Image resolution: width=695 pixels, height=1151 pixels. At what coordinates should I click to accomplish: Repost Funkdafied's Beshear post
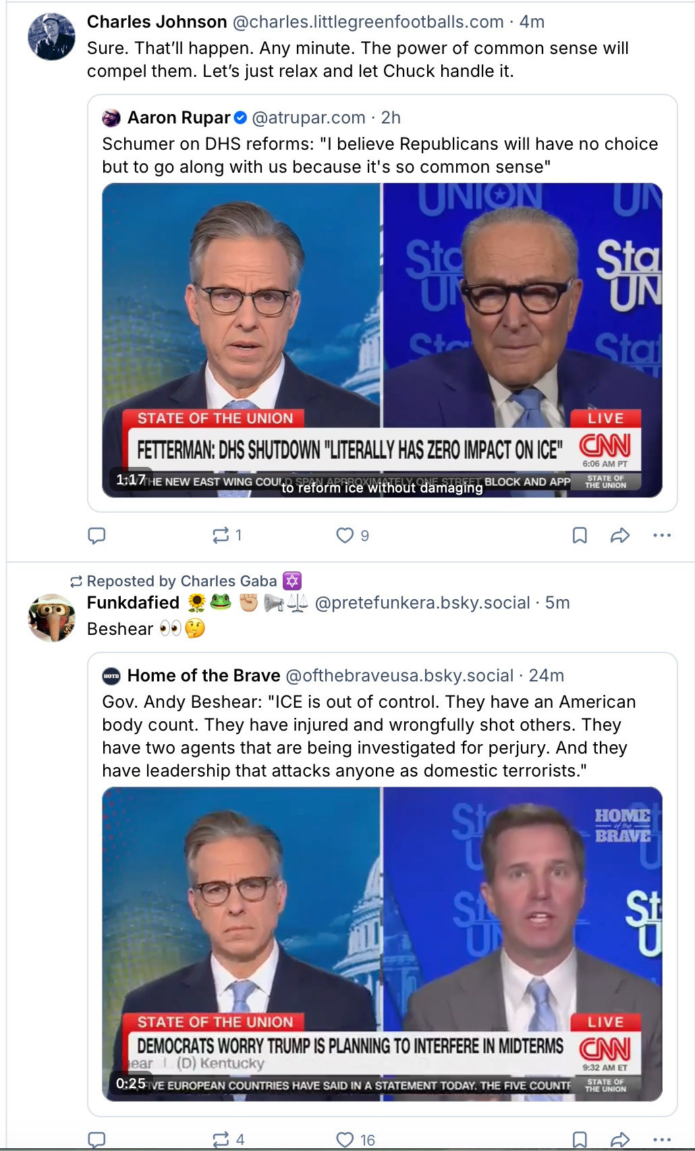221,1140
